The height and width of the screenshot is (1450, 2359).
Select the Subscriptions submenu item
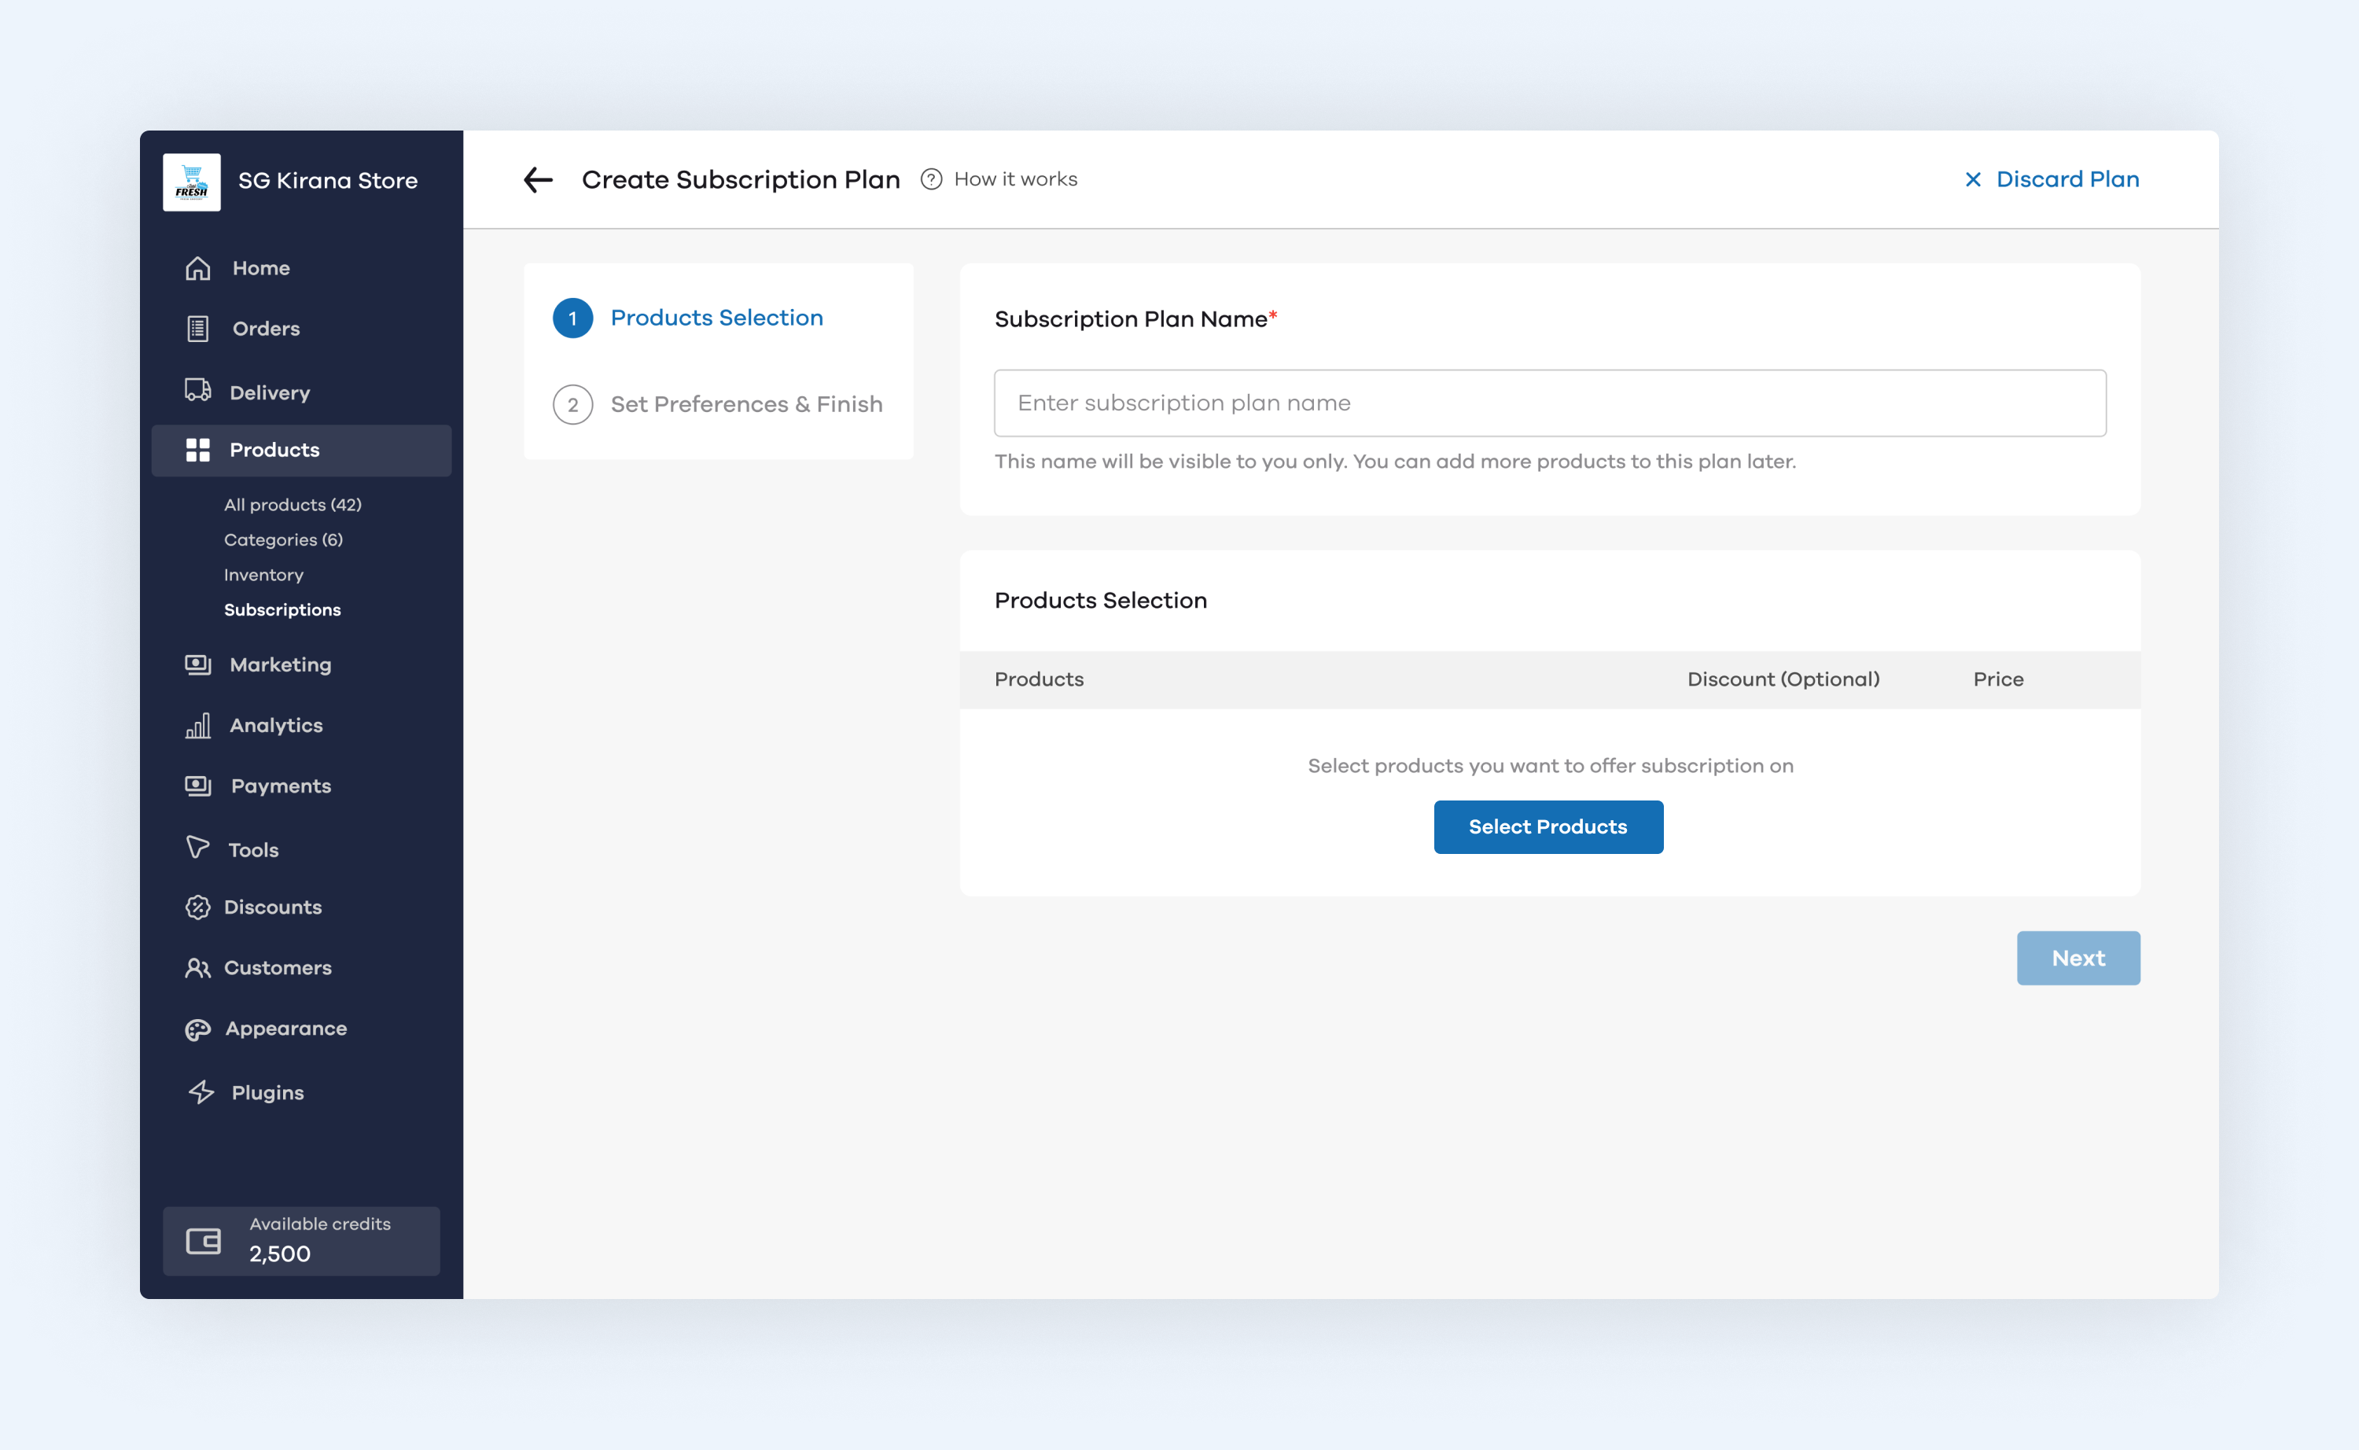(x=282, y=610)
